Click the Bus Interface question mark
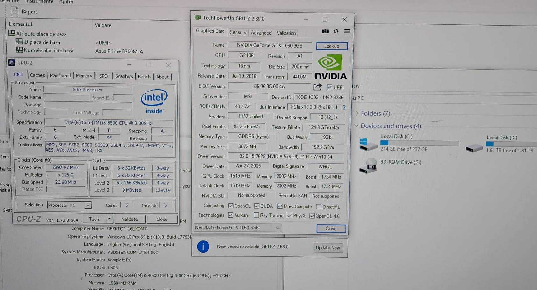The width and height of the screenshot is (537, 290). [344, 107]
